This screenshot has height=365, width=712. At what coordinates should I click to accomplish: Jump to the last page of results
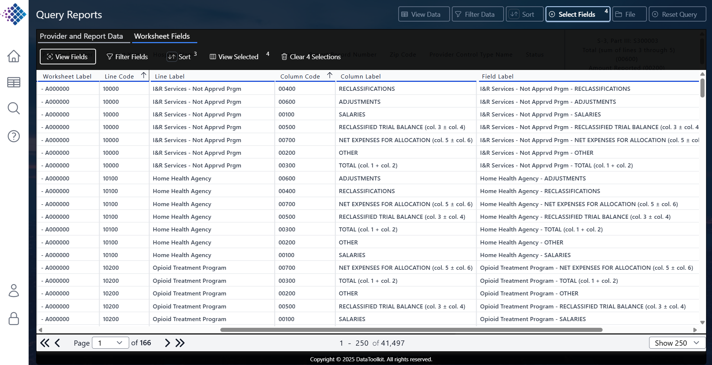pos(180,343)
